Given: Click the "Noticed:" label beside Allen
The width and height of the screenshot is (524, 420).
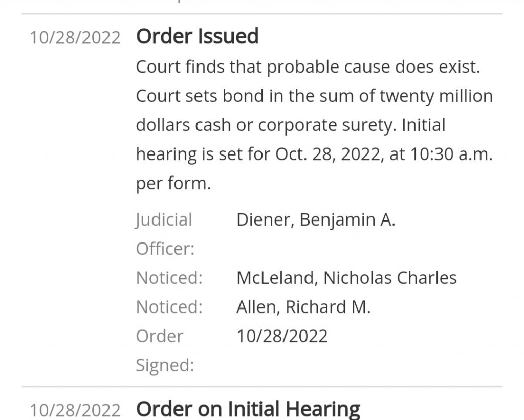Looking at the screenshot, I should [x=169, y=307].
